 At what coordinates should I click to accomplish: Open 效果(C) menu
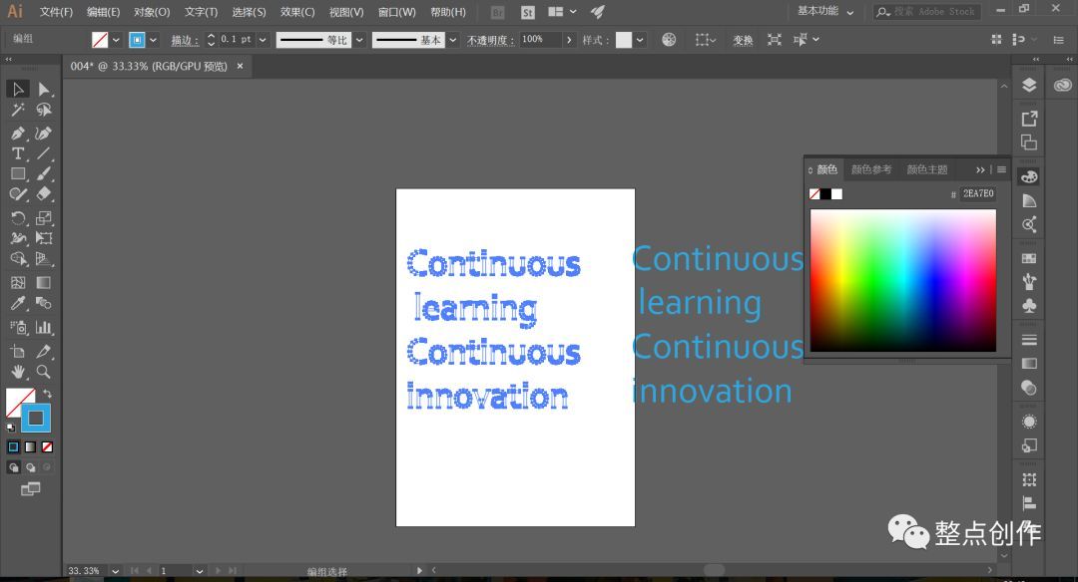[x=297, y=12]
